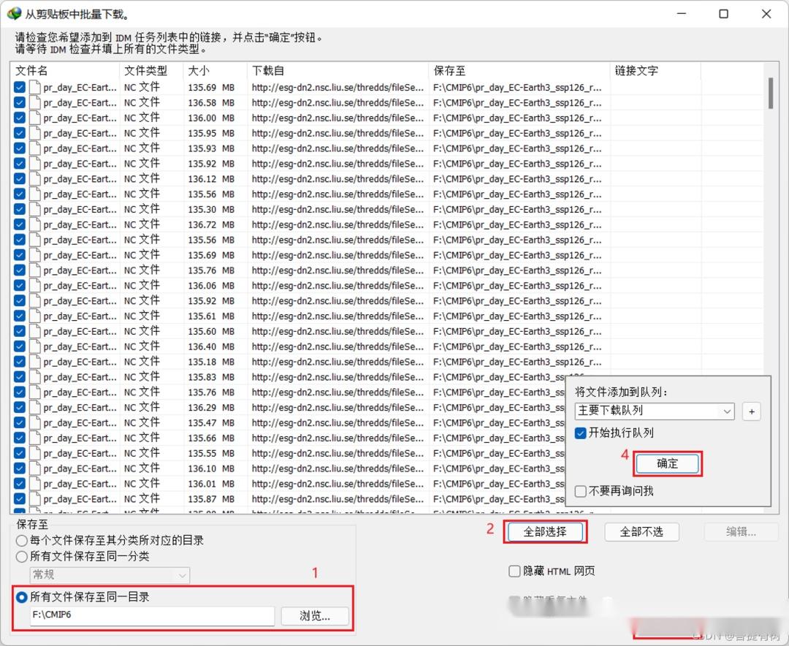Viewport: 789px width, 646px height.
Task: Toggle the 开始执行队列 checkbox
Action: pyautogui.click(x=580, y=433)
